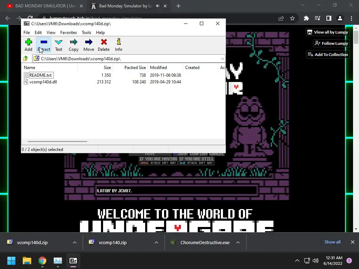Image resolution: width=359 pixels, height=269 pixels.
Task: Click the Move toolbar icon
Action: click(89, 45)
